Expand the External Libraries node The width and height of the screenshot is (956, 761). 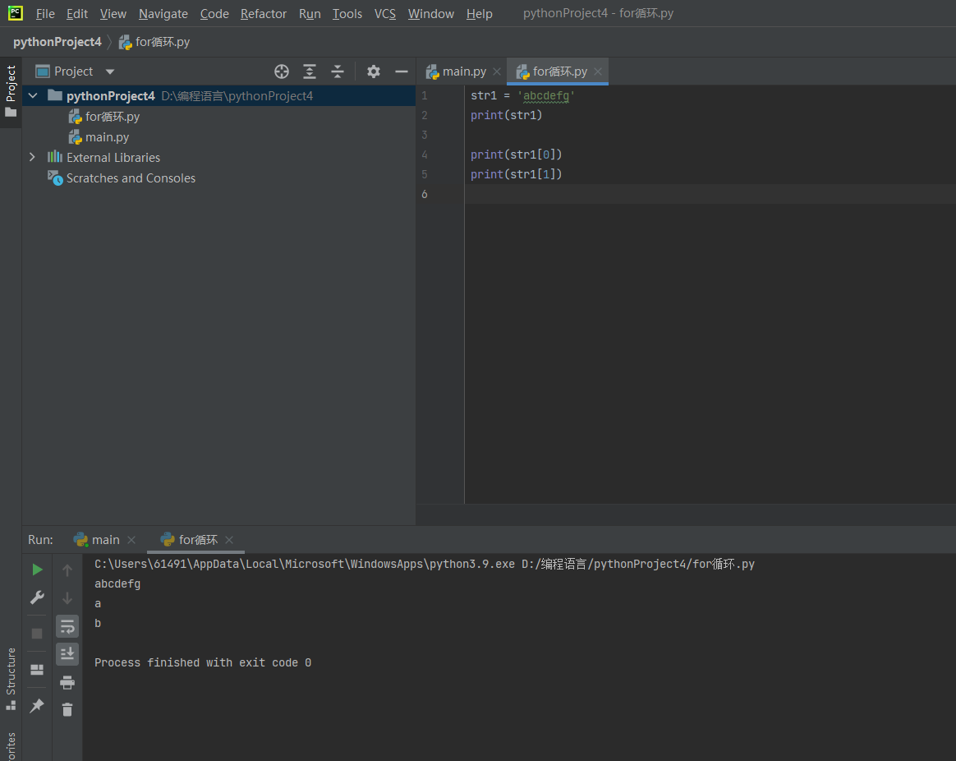(x=32, y=157)
